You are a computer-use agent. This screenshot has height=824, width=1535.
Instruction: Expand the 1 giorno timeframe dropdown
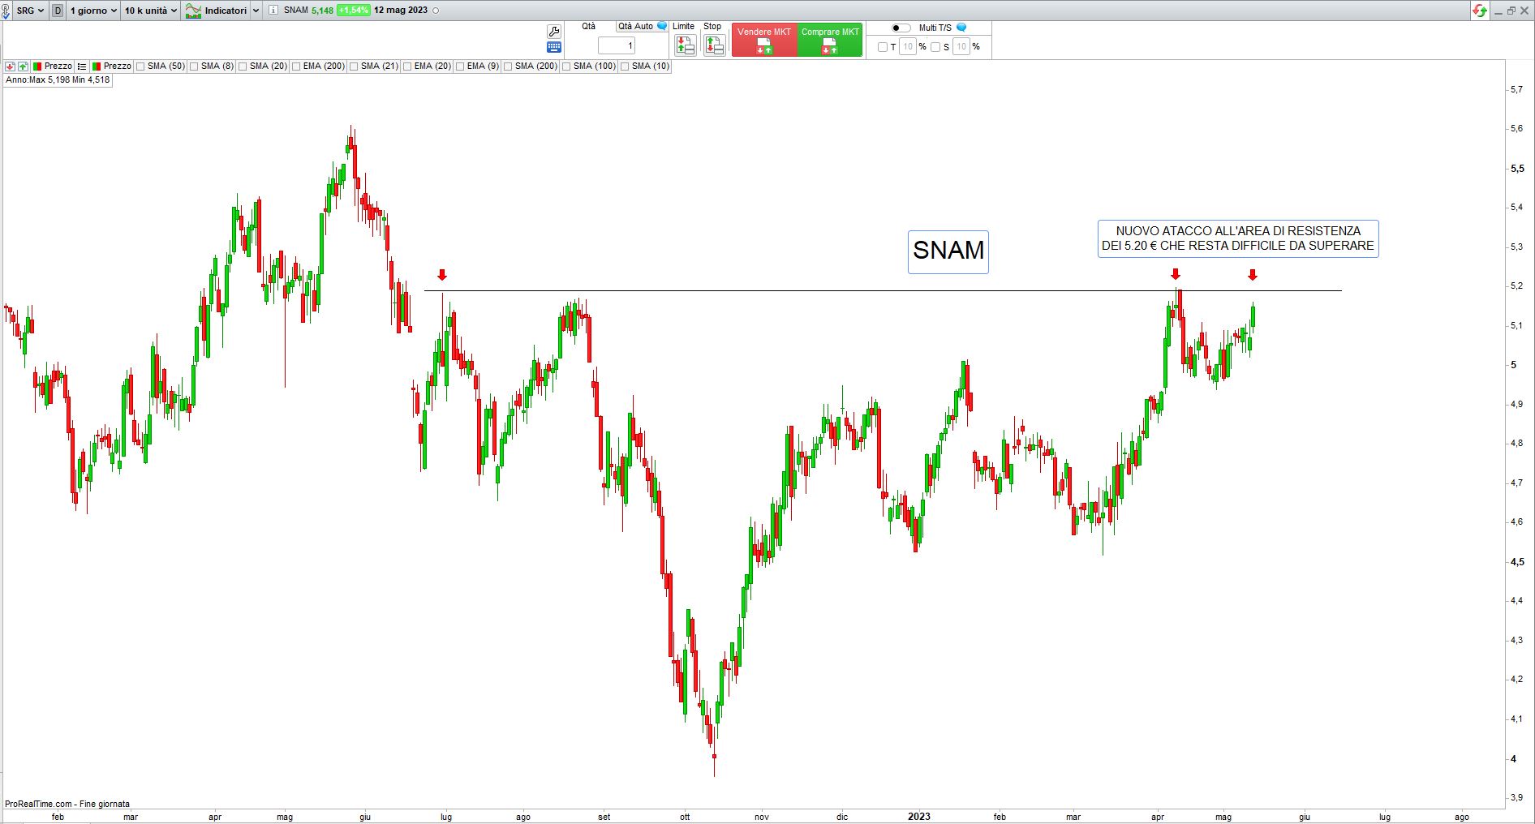click(x=93, y=11)
